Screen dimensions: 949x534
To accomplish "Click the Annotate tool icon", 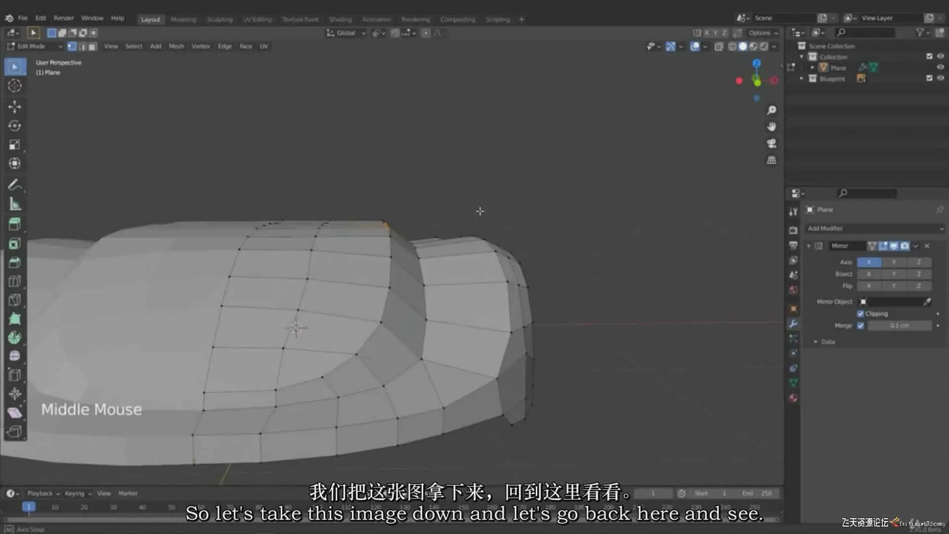I will tap(15, 184).
